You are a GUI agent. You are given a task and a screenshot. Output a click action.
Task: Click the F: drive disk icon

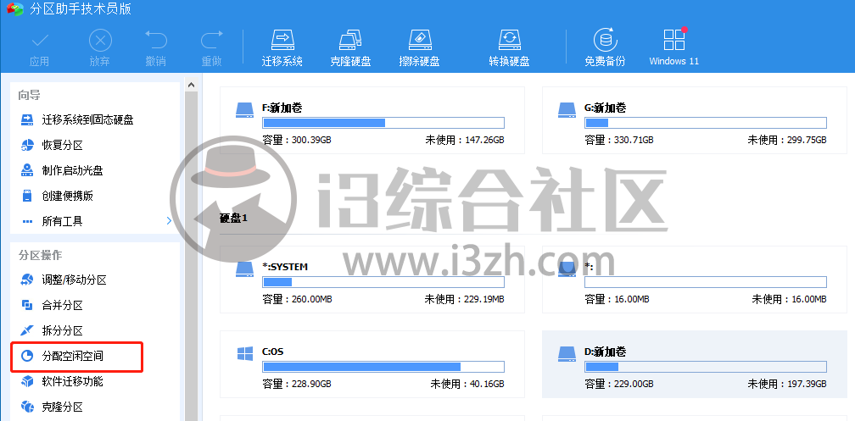click(245, 110)
